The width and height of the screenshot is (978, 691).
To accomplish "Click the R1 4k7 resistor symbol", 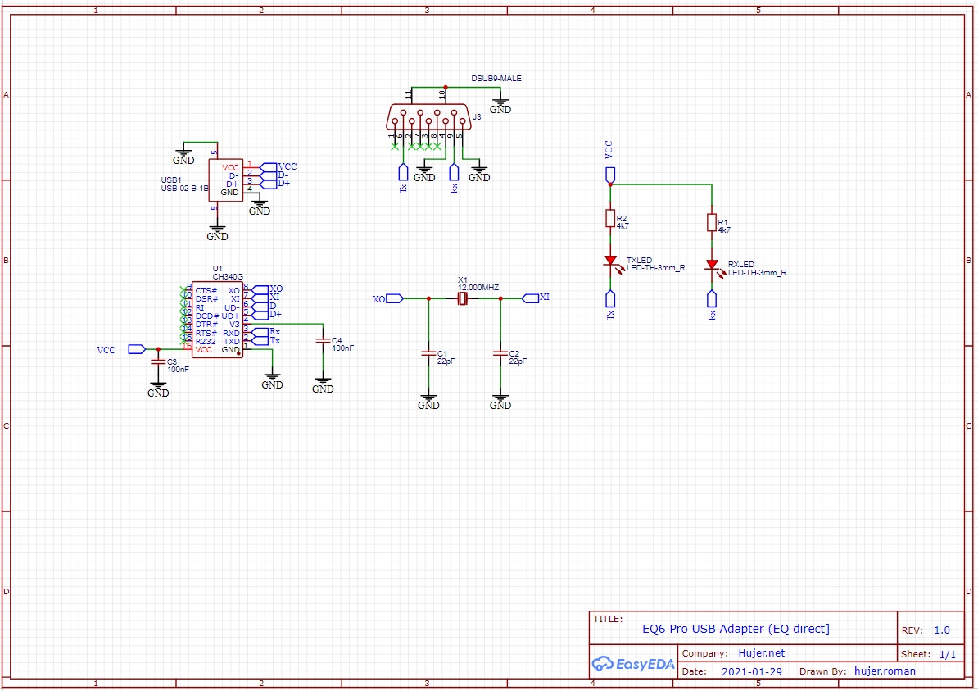I will (713, 224).
